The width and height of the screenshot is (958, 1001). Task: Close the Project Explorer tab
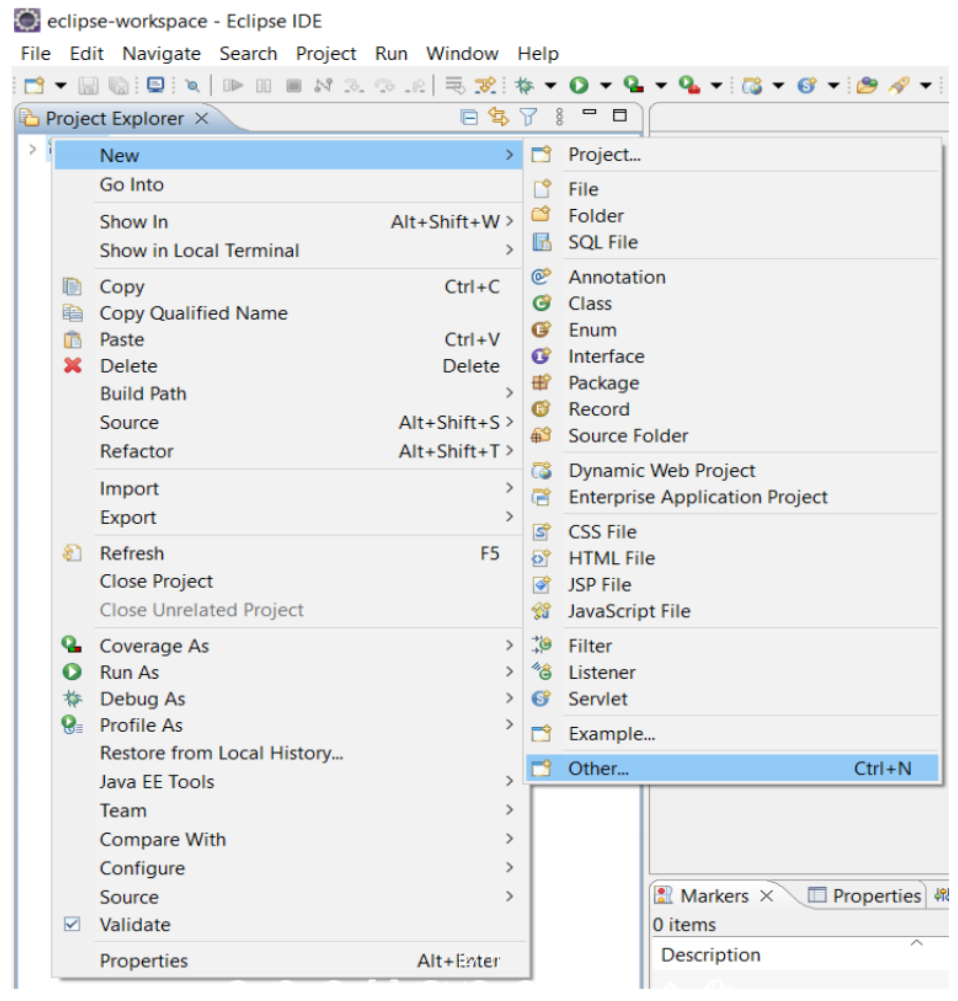click(202, 118)
